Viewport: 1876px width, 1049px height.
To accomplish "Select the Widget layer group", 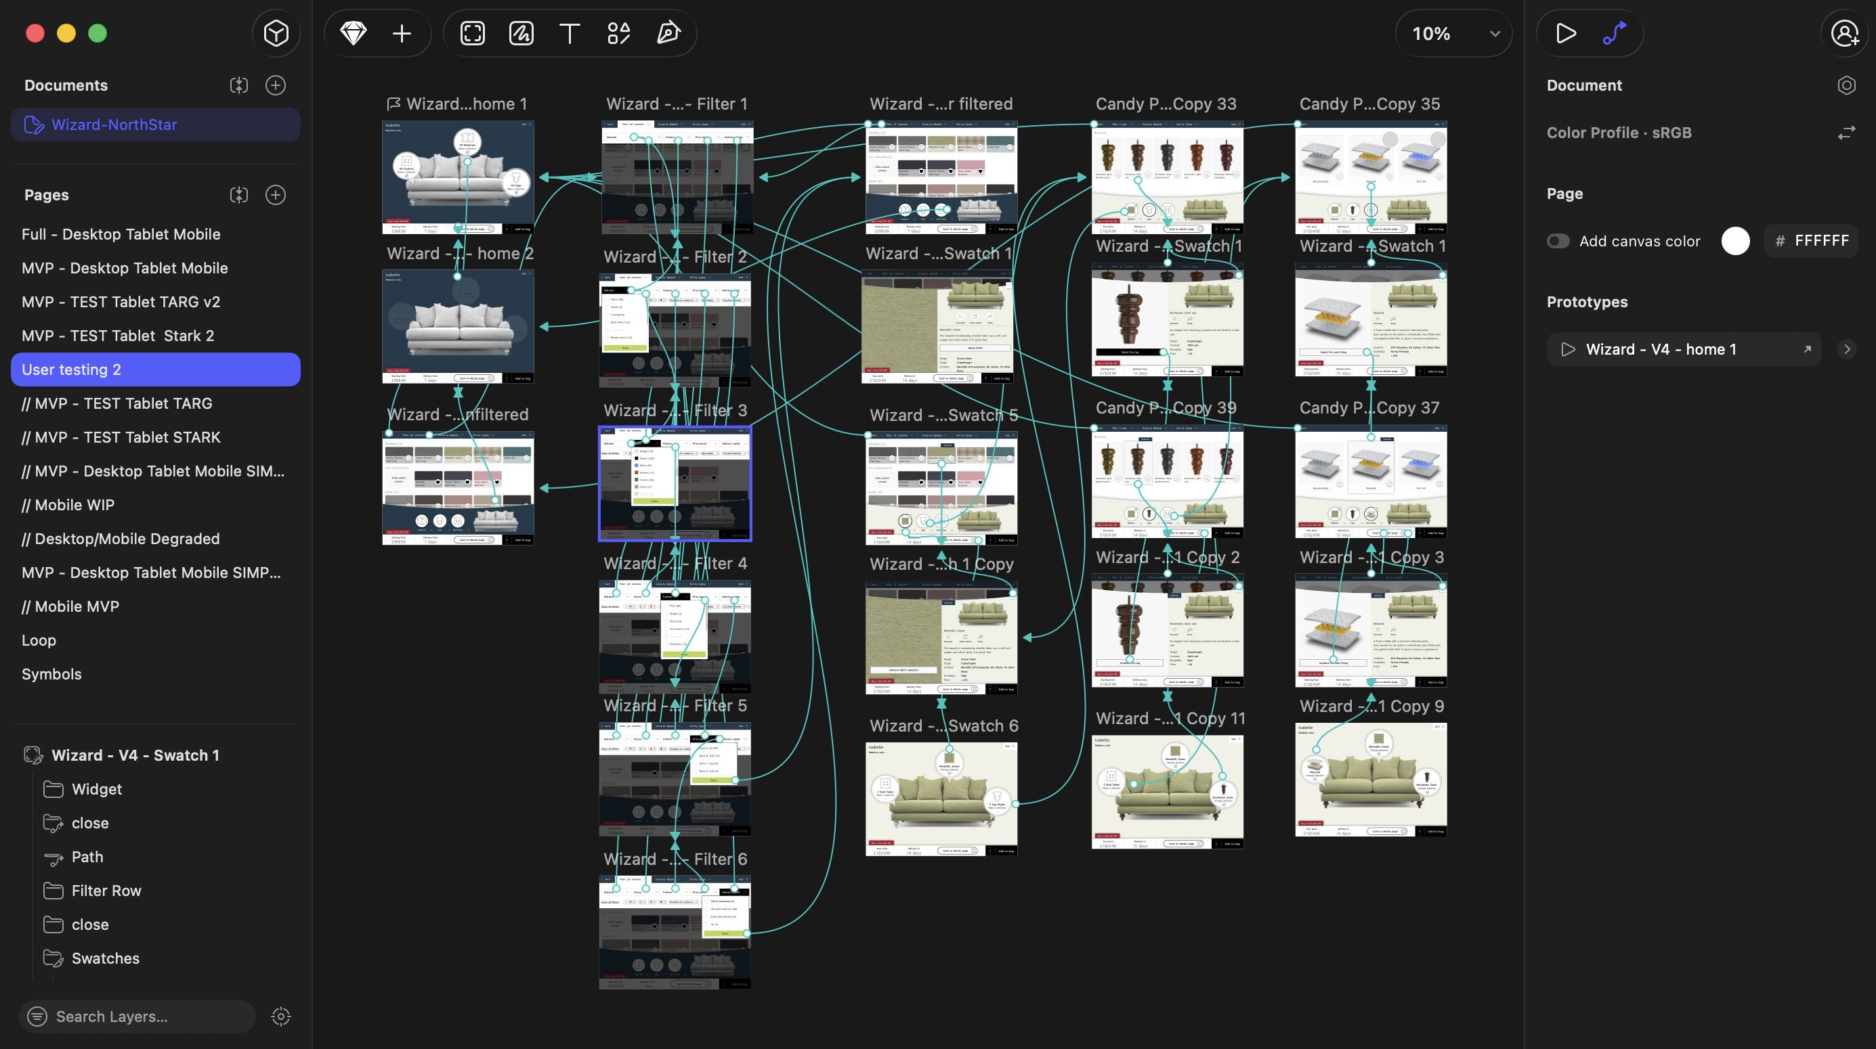I will coord(155,789).
